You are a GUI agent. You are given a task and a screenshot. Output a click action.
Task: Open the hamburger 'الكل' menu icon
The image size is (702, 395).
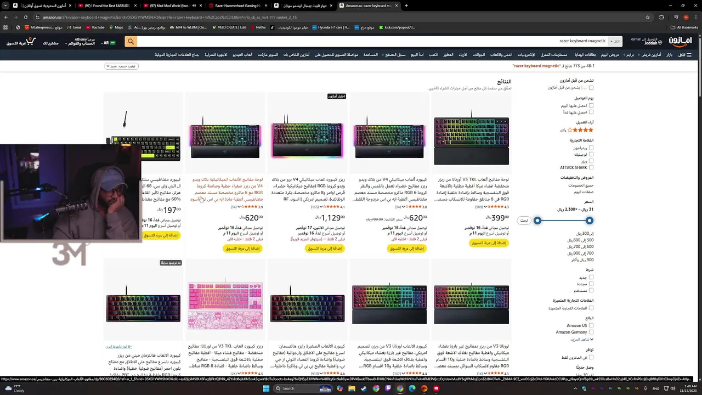[x=685, y=55]
